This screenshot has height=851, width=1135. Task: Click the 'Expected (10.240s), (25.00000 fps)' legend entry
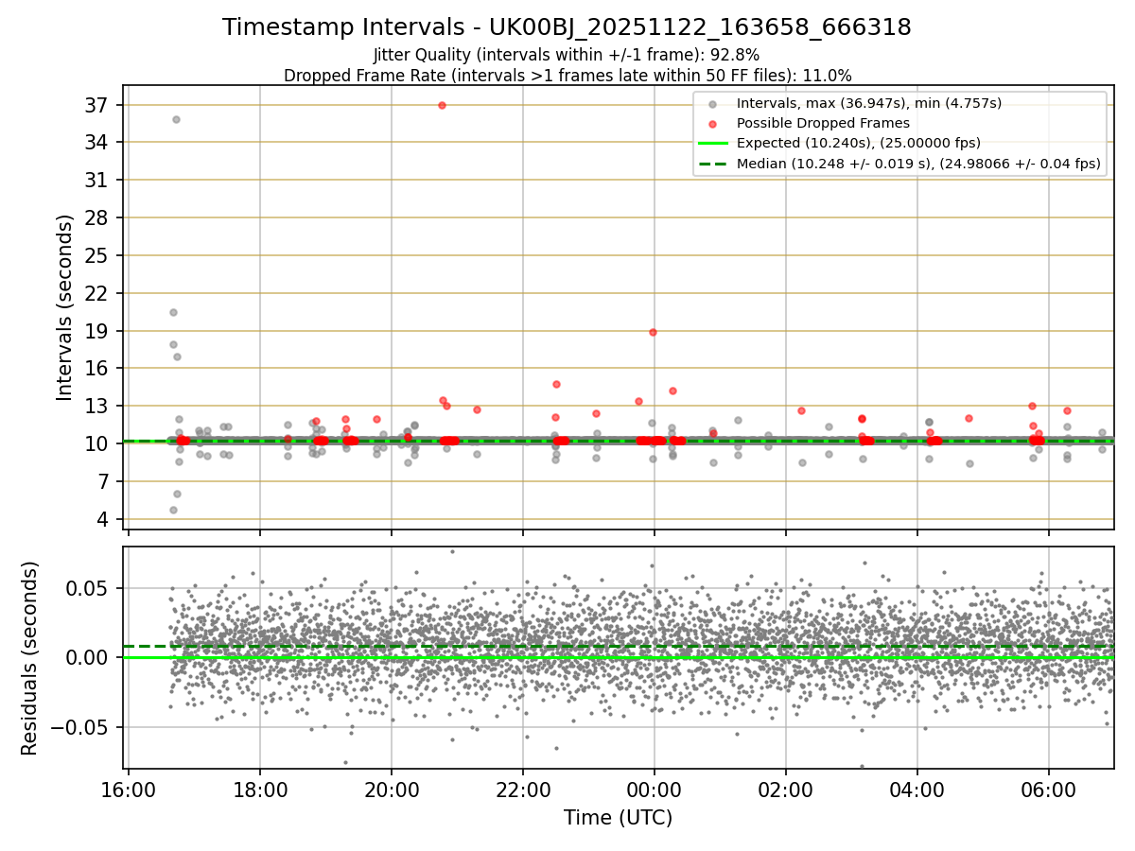pos(858,143)
